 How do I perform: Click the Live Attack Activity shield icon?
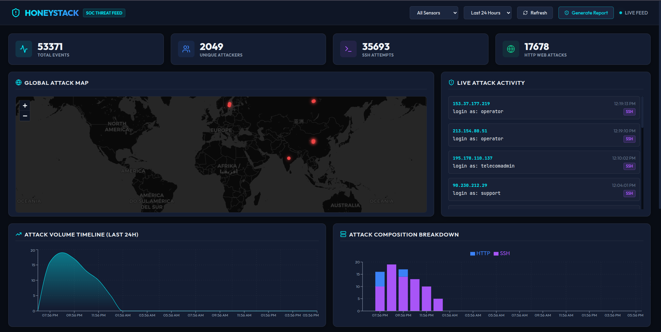[451, 83]
